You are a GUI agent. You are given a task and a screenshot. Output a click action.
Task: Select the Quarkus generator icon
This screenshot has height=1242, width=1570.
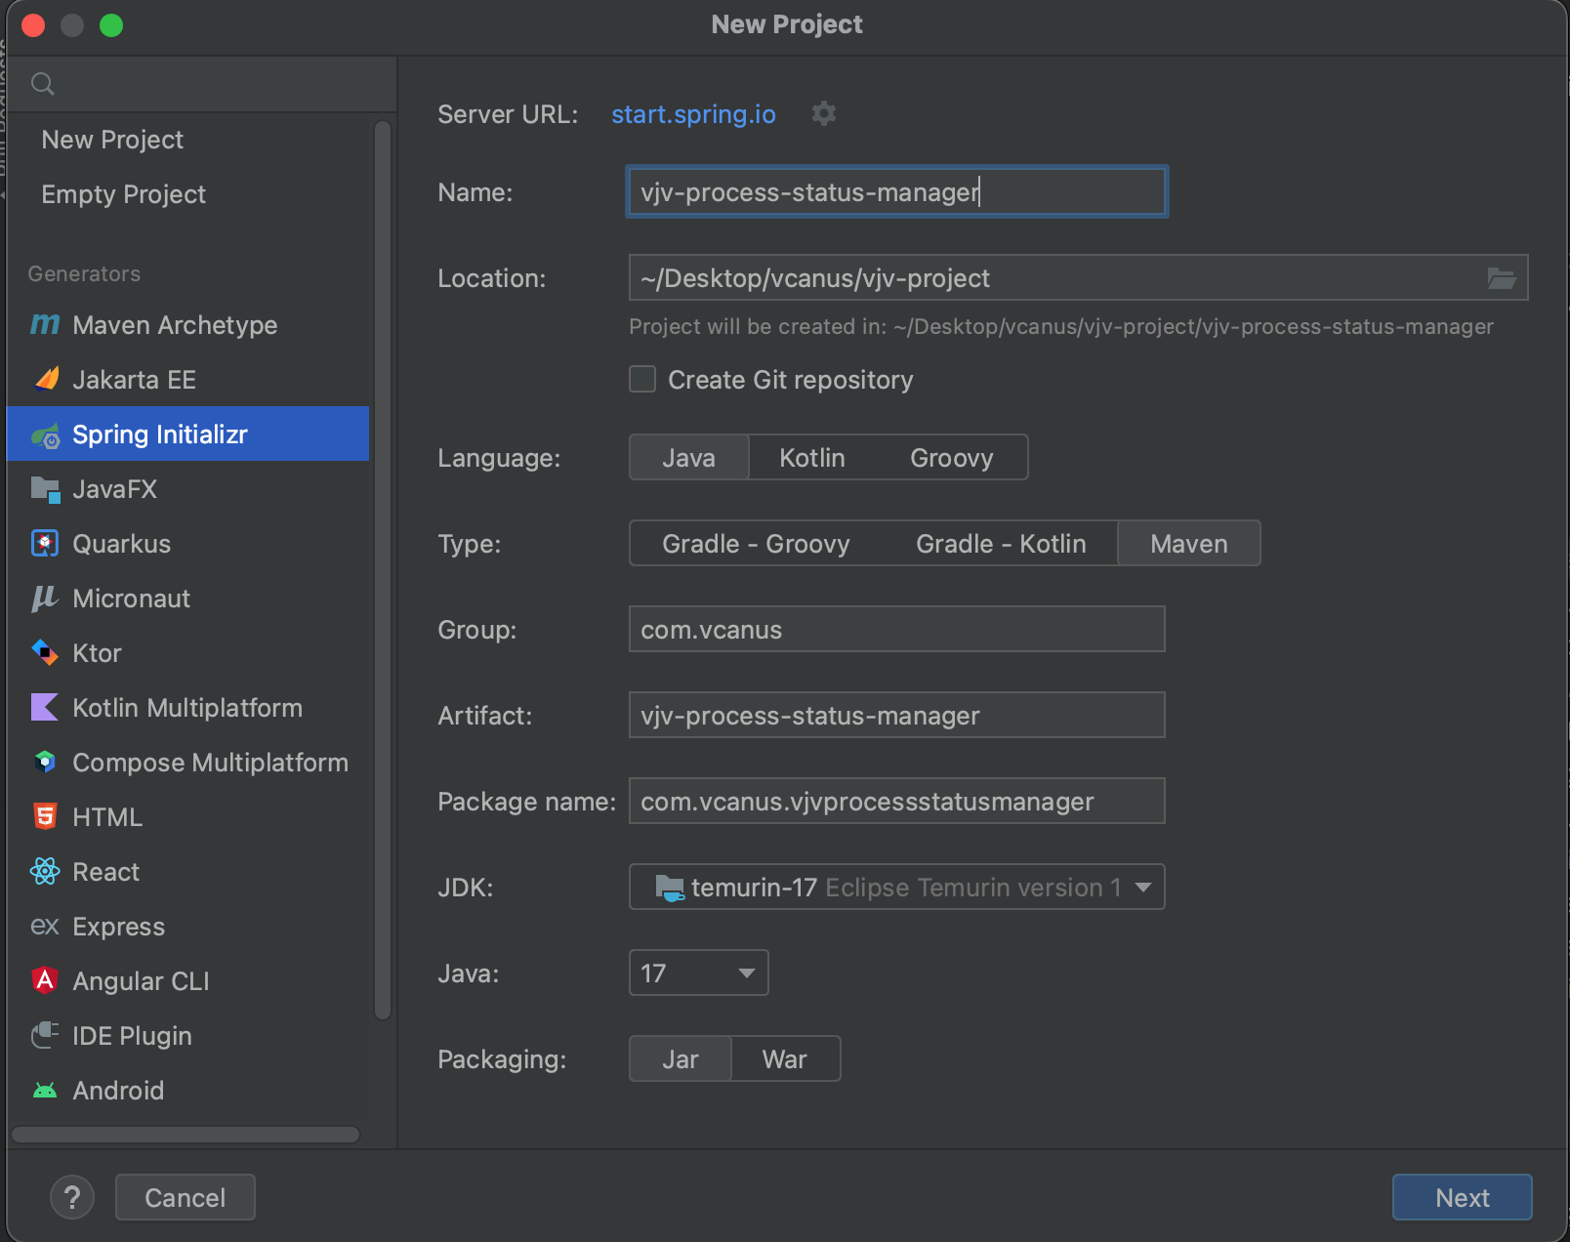[x=44, y=544]
